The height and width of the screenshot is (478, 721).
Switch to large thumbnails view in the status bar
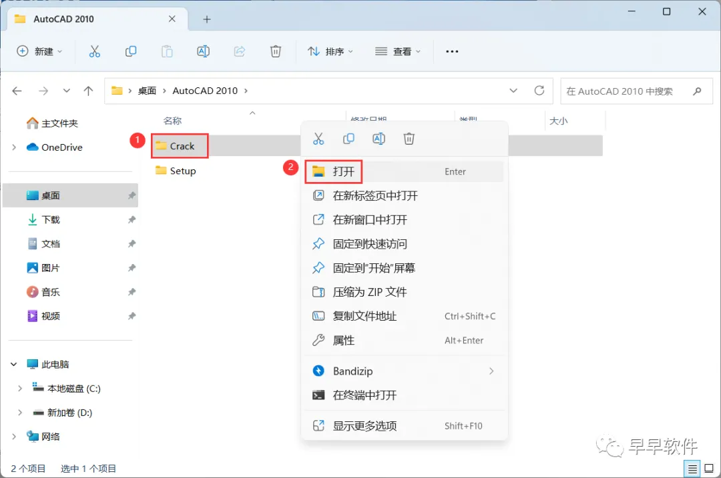[709, 469]
